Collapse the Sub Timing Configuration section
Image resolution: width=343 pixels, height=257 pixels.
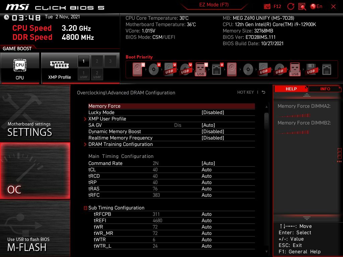click(x=85, y=208)
